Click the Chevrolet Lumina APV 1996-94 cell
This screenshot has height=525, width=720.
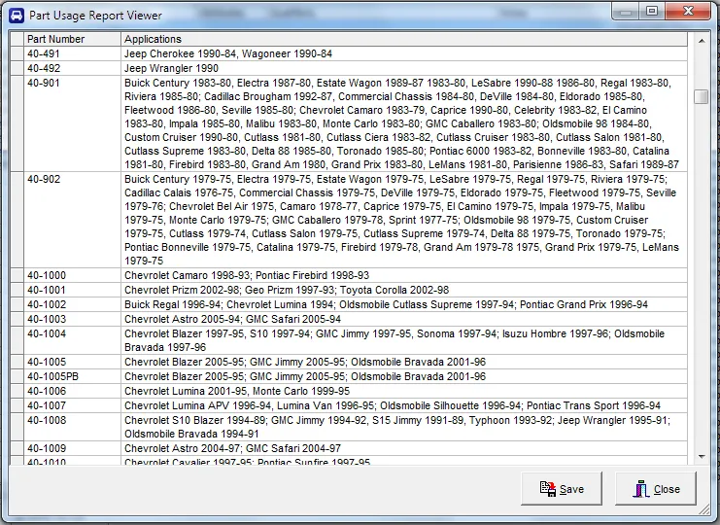point(404,405)
